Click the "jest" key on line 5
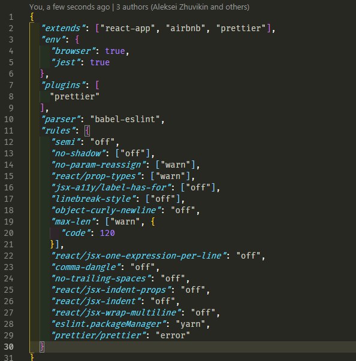356x361 pixels. tap(66, 62)
